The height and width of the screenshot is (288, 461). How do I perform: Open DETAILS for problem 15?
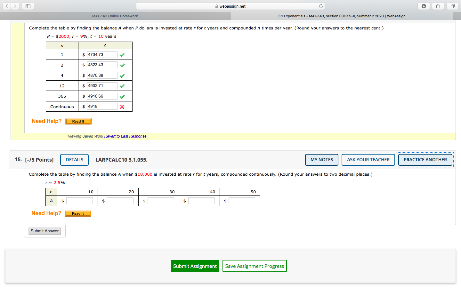(x=74, y=160)
